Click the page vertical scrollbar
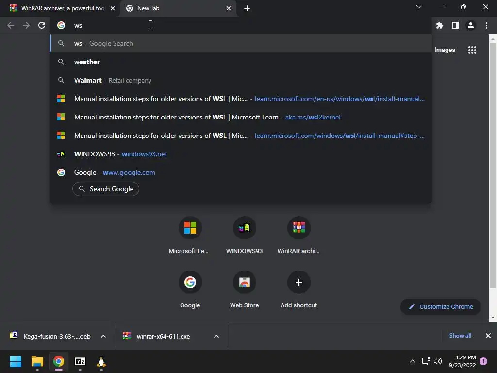Screen dimensions: 497x373 click(x=492, y=165)
